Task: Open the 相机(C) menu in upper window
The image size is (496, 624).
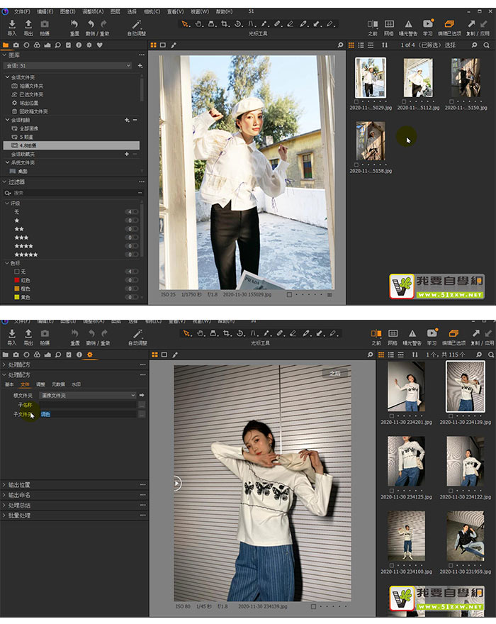Action: pyautogui.click(x=152, y=11)
